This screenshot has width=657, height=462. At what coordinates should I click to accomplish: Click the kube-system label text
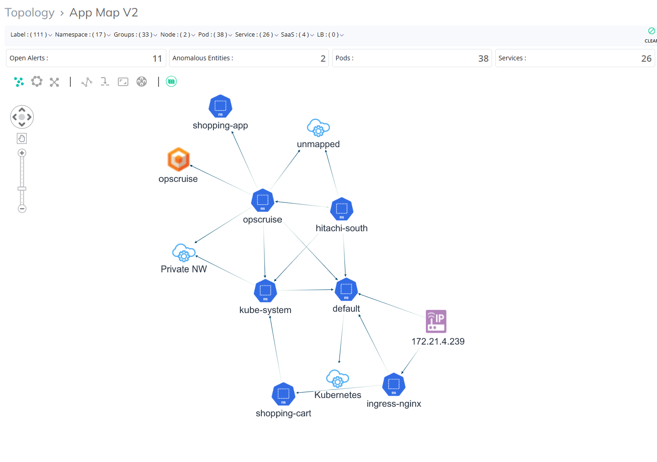(x=265, y=310)
